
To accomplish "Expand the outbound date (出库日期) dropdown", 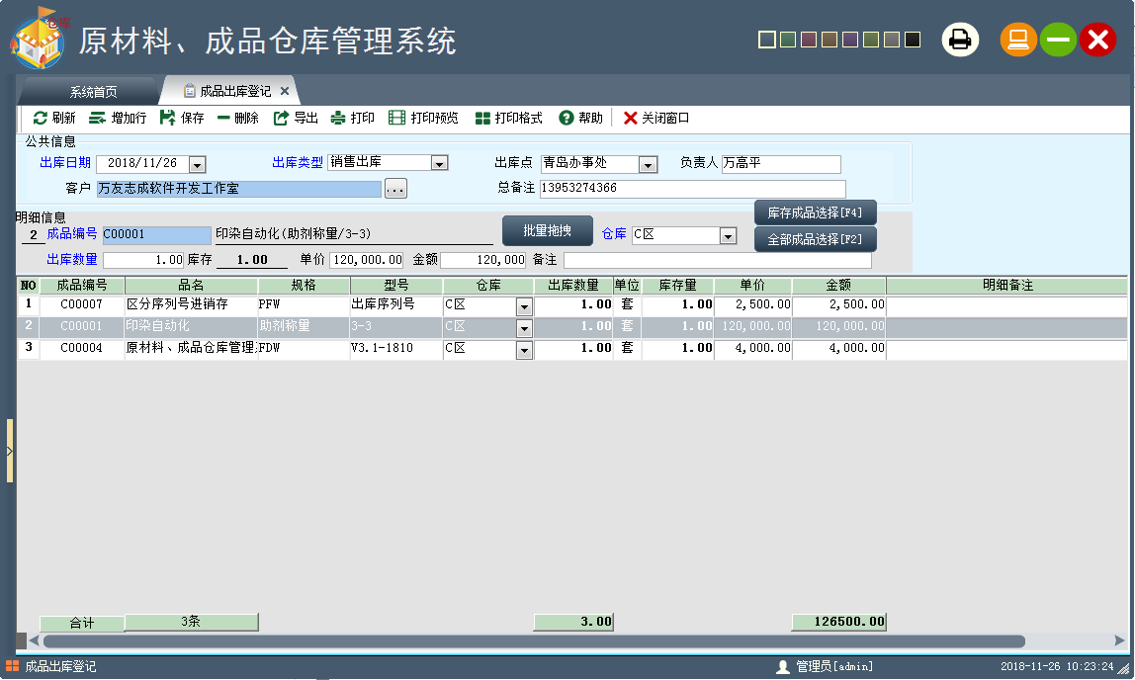I will tap(197, 164).
